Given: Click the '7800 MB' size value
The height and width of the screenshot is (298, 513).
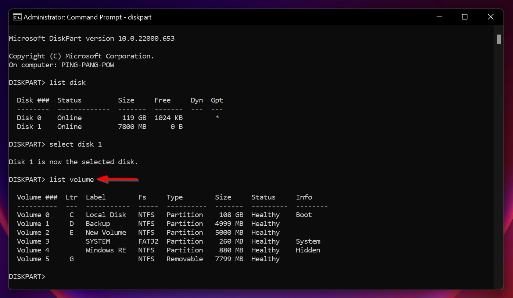Looking at the screenshot, I should 132,127.
